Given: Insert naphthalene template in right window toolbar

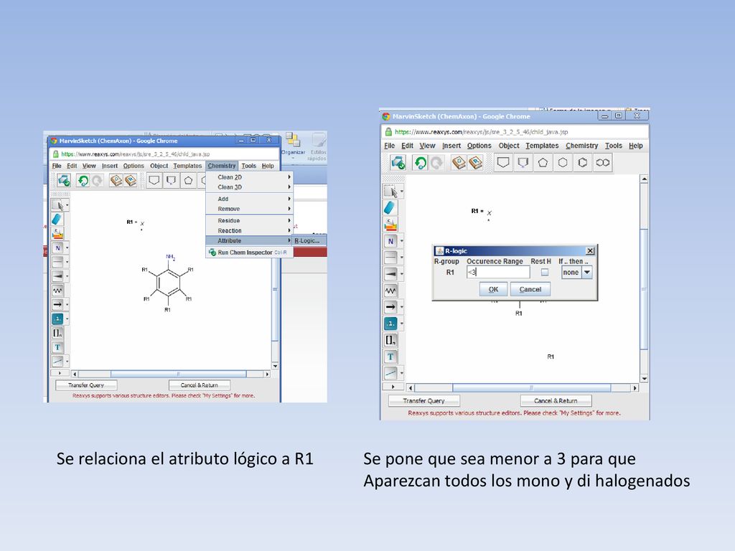Looking at the screenshot, I should click(603, 163).
